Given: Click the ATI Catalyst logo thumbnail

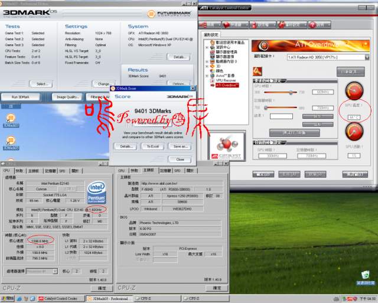Looking at the screenshot, I should (227, 146).
